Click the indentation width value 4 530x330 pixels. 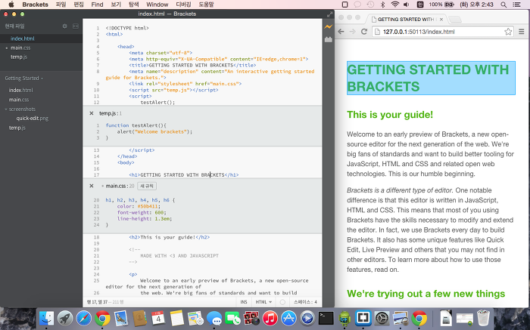(x=316, y=302)
